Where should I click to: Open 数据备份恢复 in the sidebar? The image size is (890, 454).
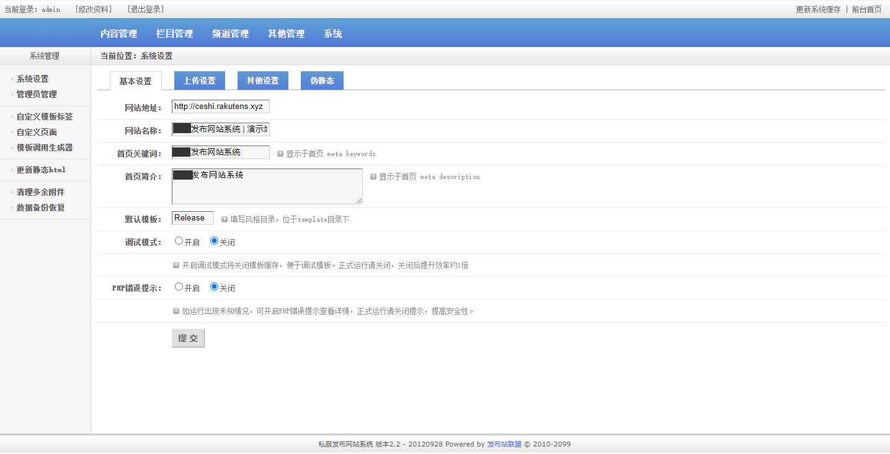40,208
